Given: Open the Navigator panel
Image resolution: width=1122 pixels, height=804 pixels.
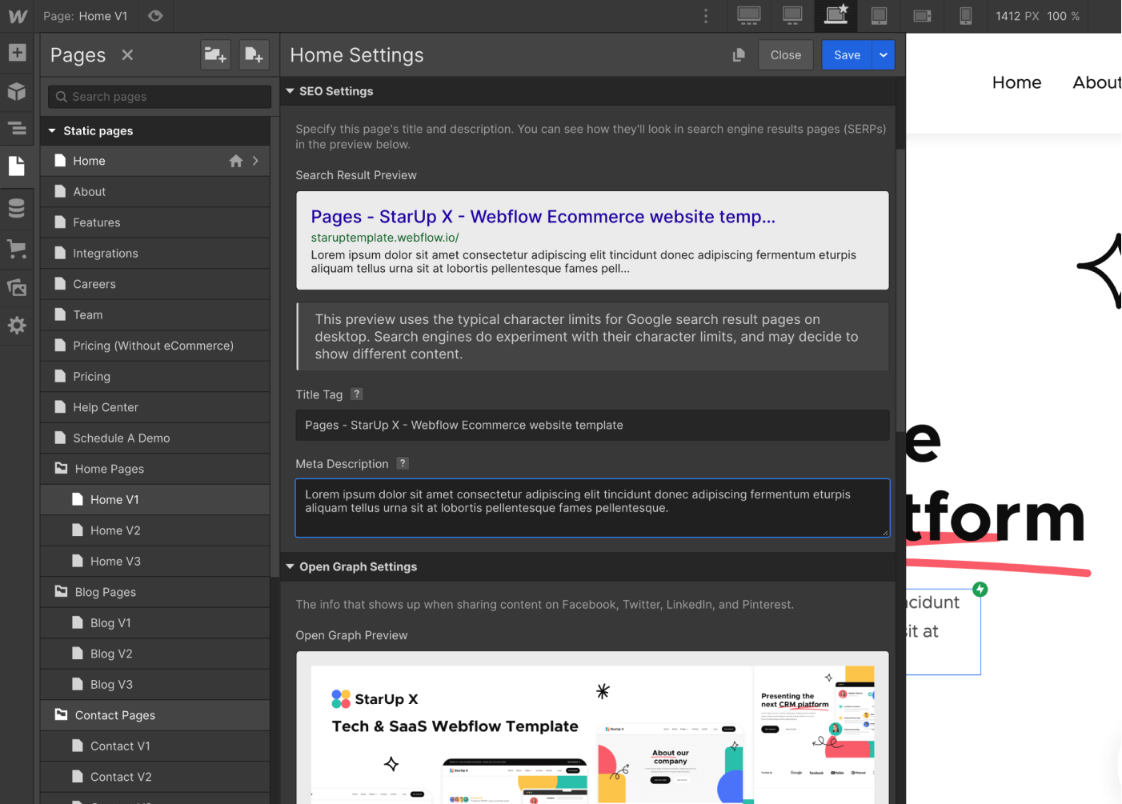Looking at the screenshot, I should [17, 128].
